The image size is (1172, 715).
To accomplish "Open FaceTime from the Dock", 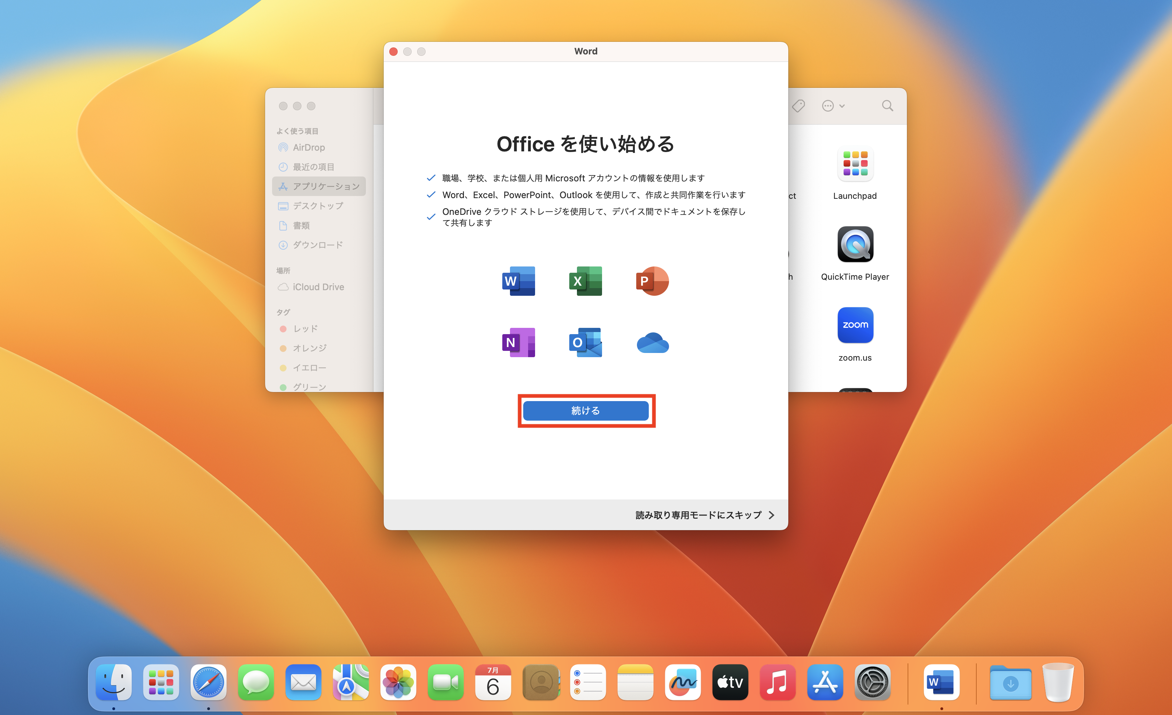I will 446,683.
